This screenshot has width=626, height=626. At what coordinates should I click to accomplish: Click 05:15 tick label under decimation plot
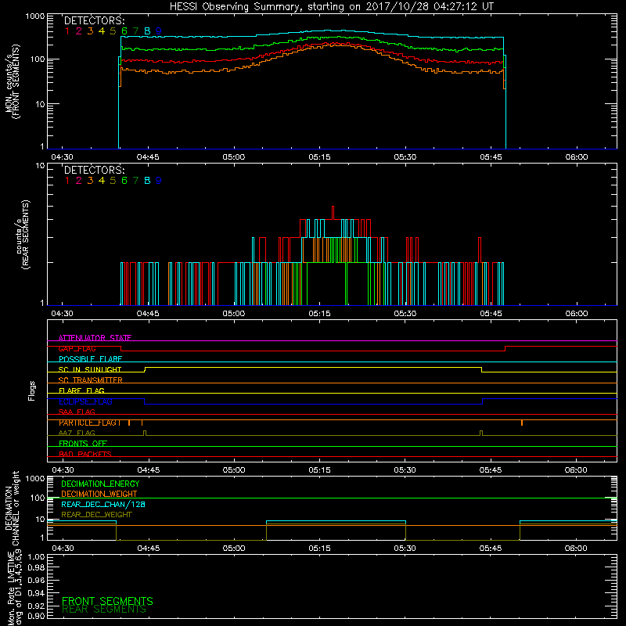click(x=319, y=549)
